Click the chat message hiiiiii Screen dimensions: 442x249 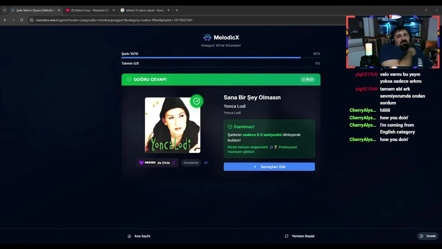tap(385, 110)
